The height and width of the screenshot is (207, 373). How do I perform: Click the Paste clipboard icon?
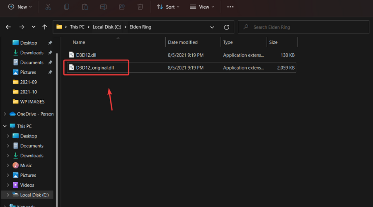point(85,7)
